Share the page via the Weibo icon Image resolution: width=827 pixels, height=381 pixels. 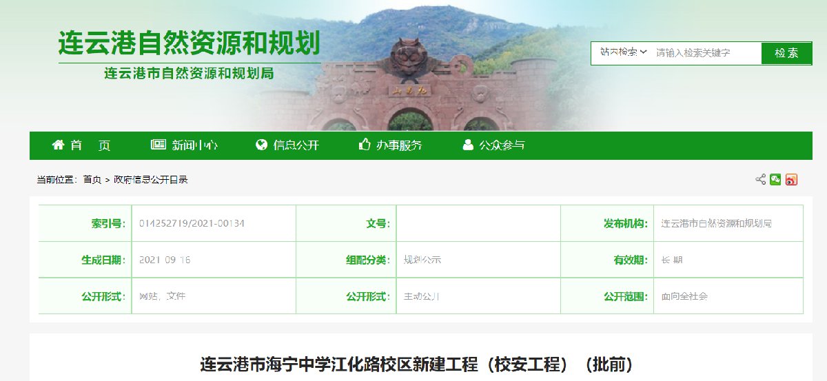792,180
